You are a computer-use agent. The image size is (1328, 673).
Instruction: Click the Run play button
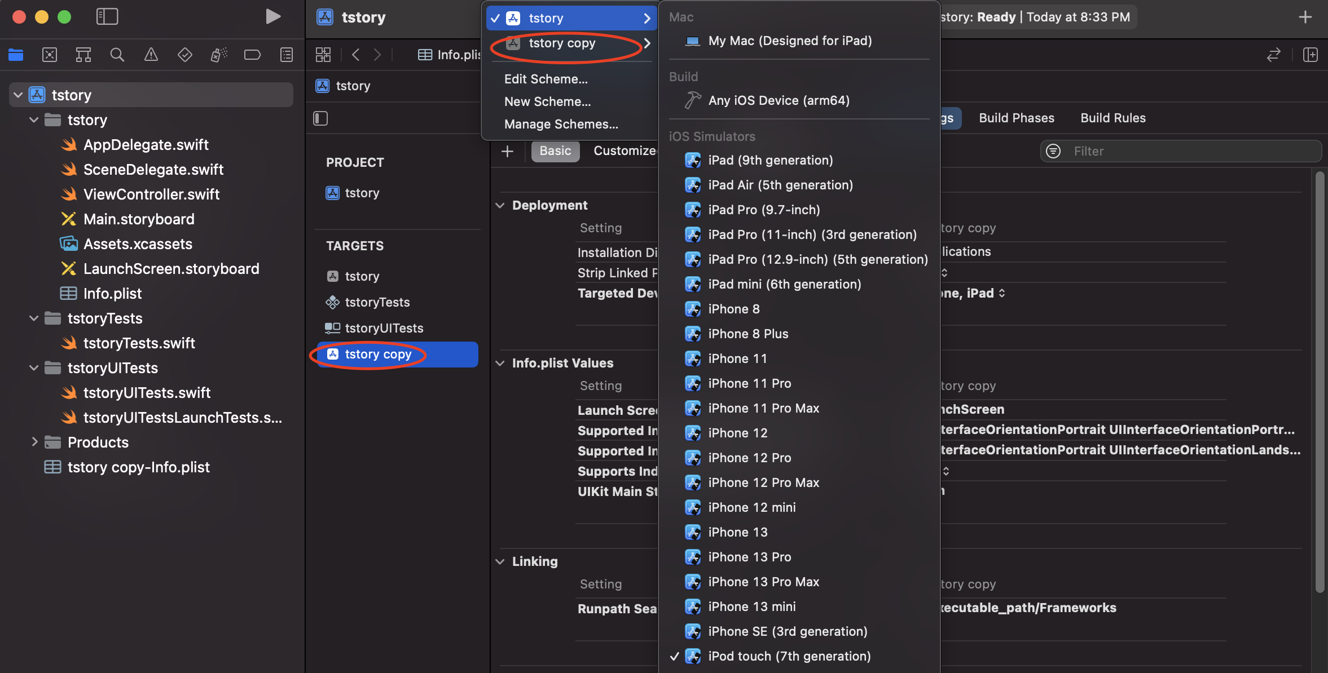(x=273, y=17)
